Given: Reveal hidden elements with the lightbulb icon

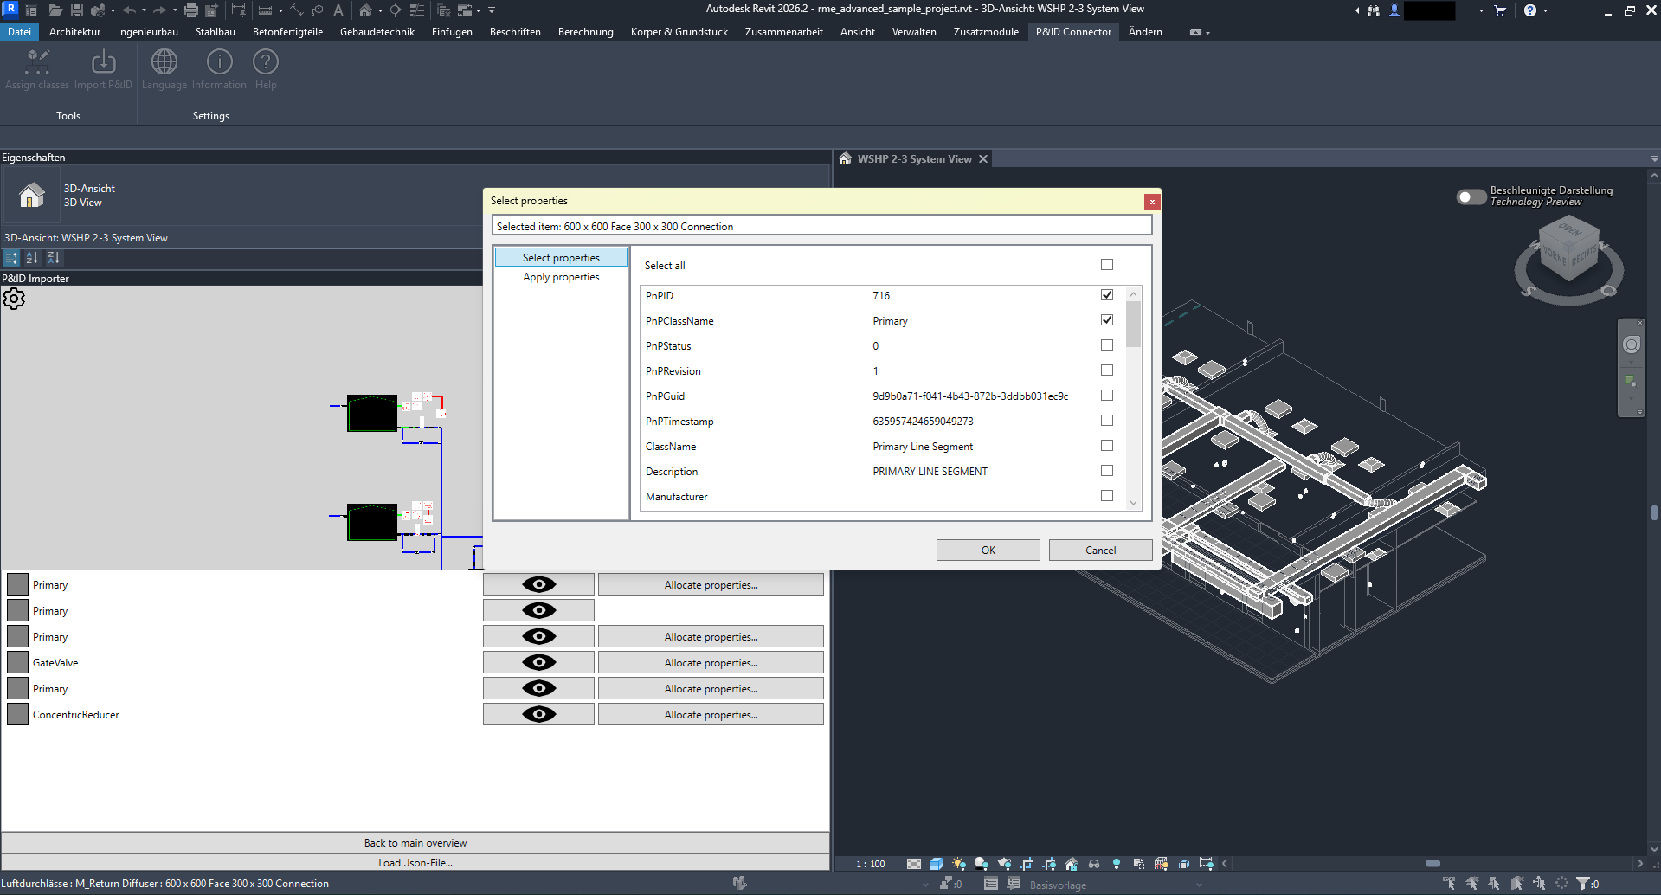Looking at the screenshot, I should (1117, 863).
